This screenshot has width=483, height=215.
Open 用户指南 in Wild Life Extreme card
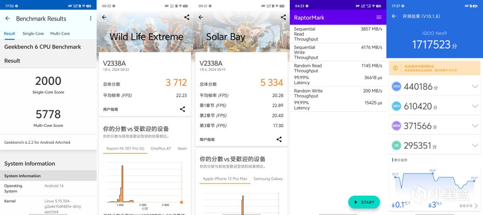110,109
